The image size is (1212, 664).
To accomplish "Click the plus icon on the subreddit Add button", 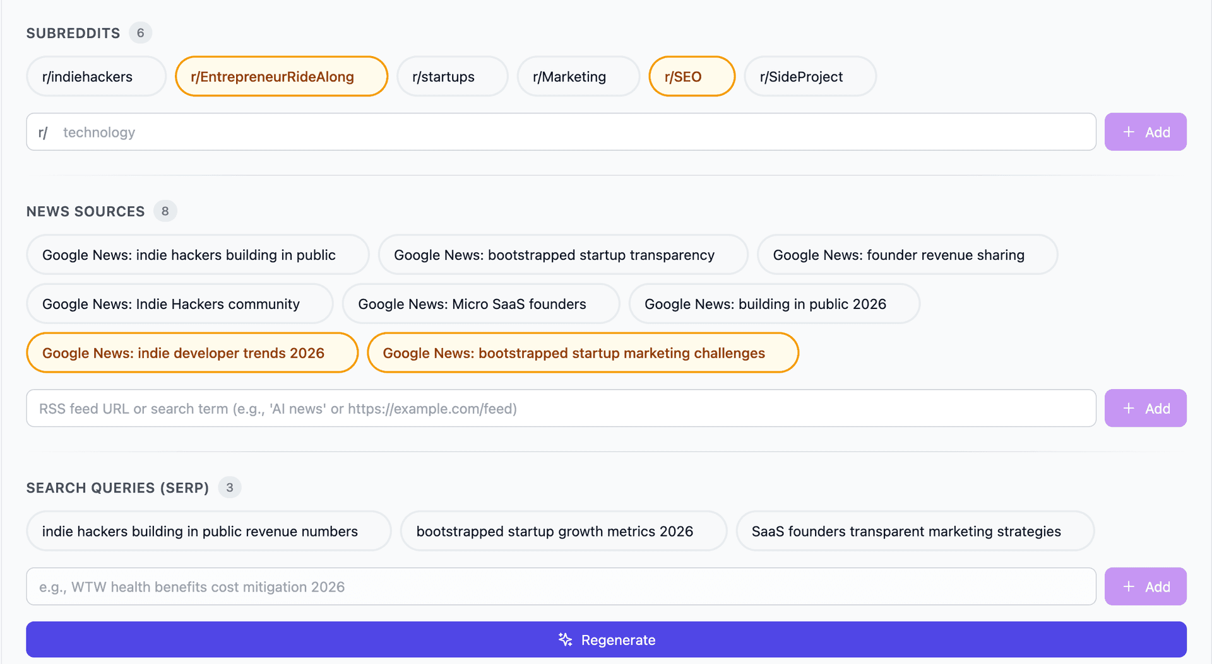I will [x=1128, y=132].
